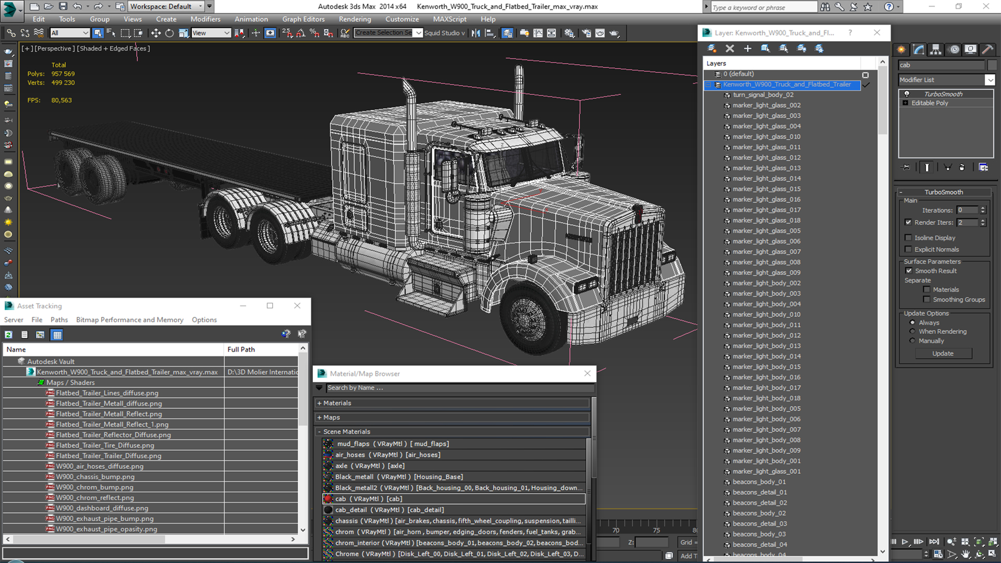Click the Pin Stack icon
Viewport: 1001px width, 563px height.
(x=906, y=167)
